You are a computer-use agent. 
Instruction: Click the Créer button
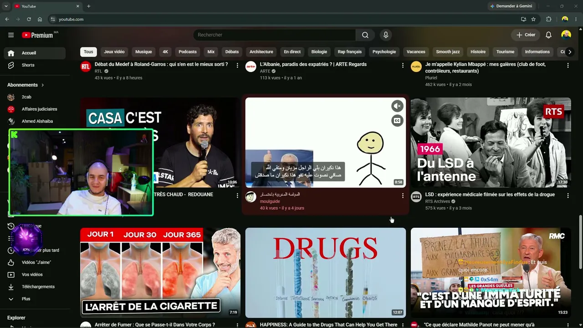(x=526, y=35)
